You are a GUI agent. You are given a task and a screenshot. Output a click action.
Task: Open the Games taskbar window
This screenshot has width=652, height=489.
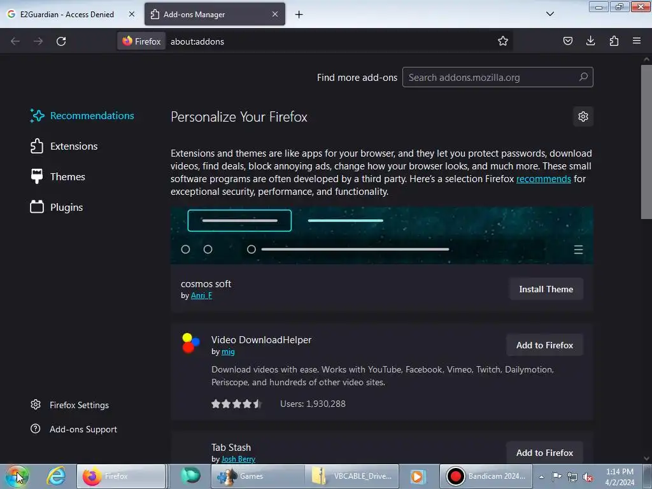point(258,476)
